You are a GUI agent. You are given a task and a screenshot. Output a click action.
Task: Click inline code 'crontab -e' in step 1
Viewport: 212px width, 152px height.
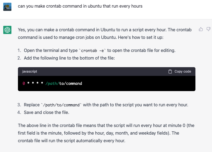tap(92, 51)
